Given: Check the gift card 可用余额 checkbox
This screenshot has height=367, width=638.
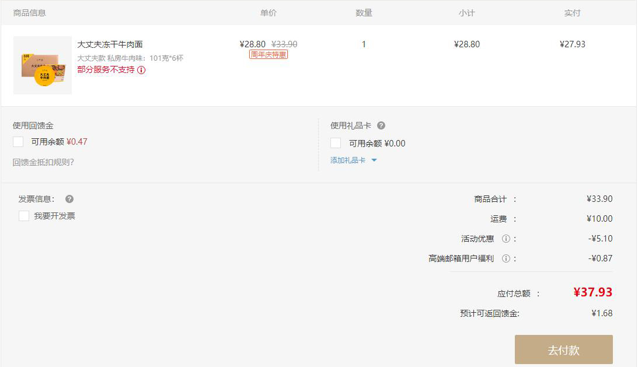Looking at the screenshot, I should pyautogui.click(x=336, y=143).
